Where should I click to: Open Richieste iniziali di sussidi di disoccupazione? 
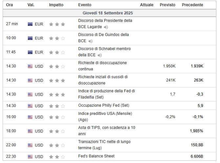click(103, 77)
